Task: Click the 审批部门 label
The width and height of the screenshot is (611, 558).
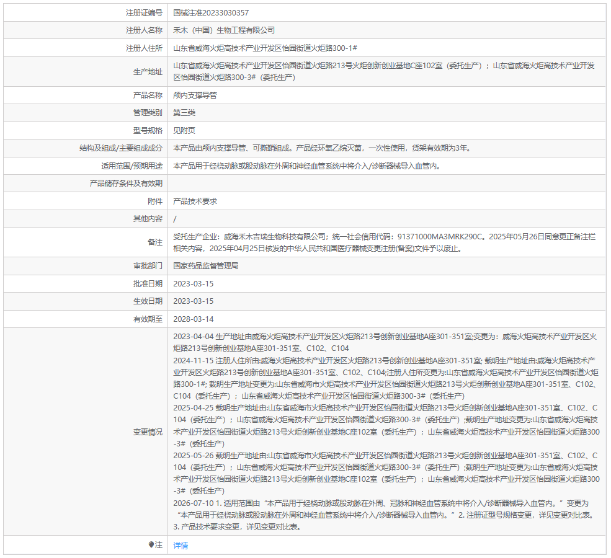Action: tap(148, 266)
